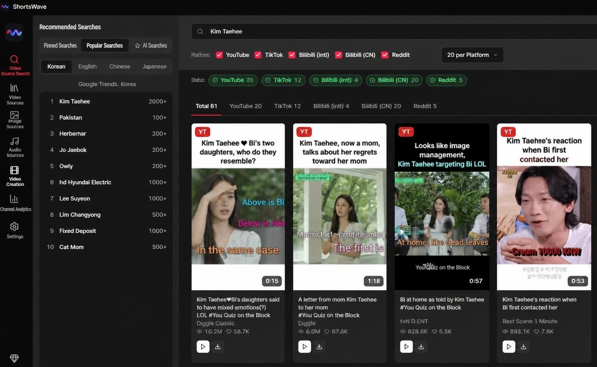Open thumbnail of regrets toward mom video
Viewport: 597px width, 367px height.
[x=340, y=207]
